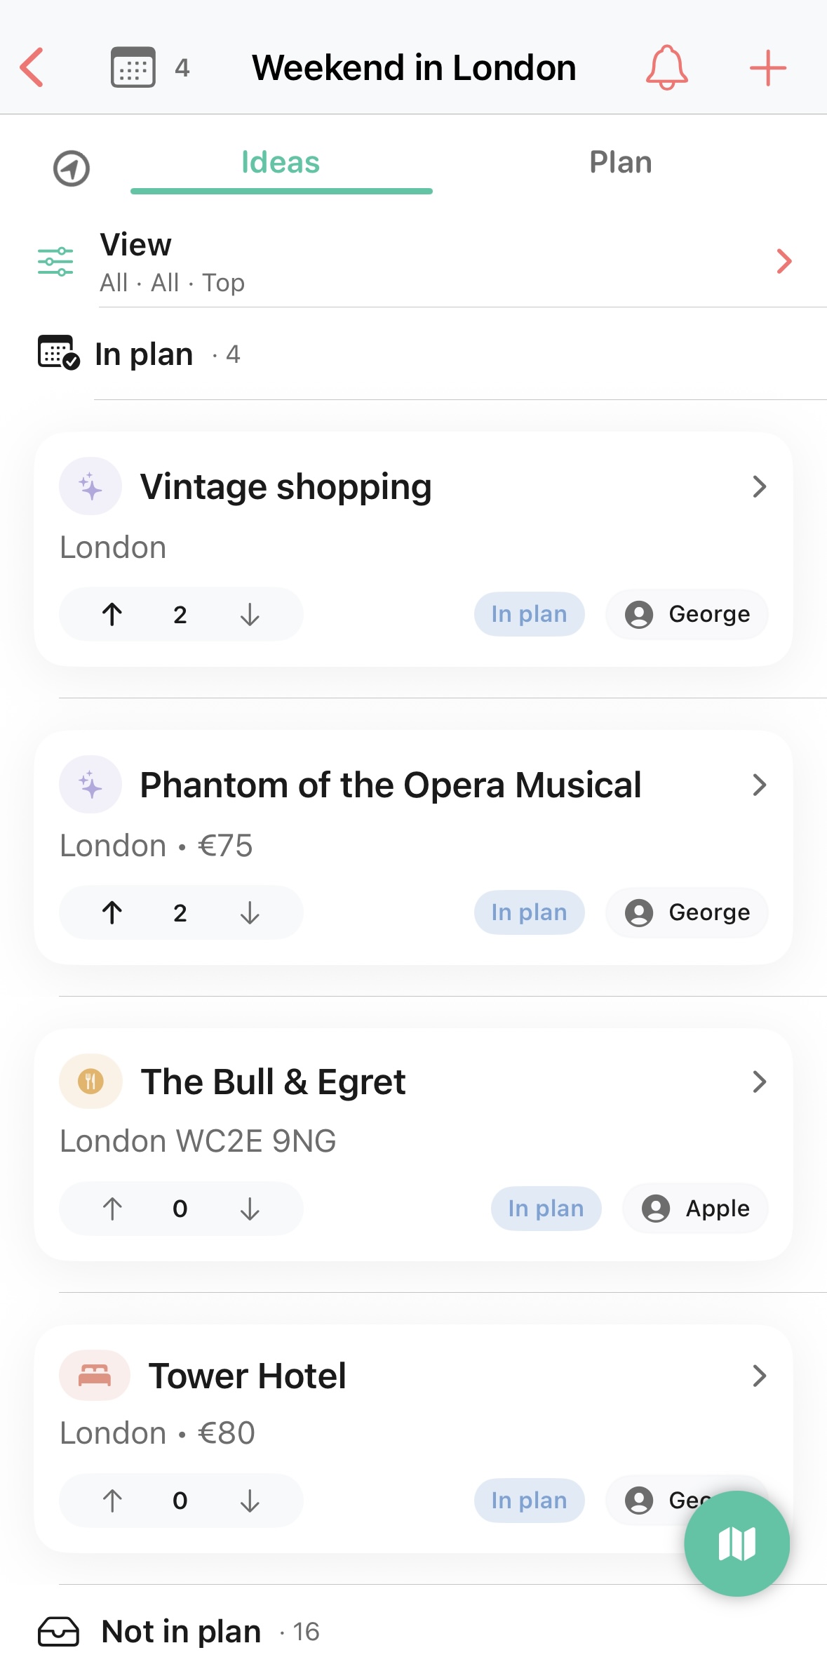827x1669 pixels.
Task: Tap the view filter sliders icon
Action: pos(55,262)
